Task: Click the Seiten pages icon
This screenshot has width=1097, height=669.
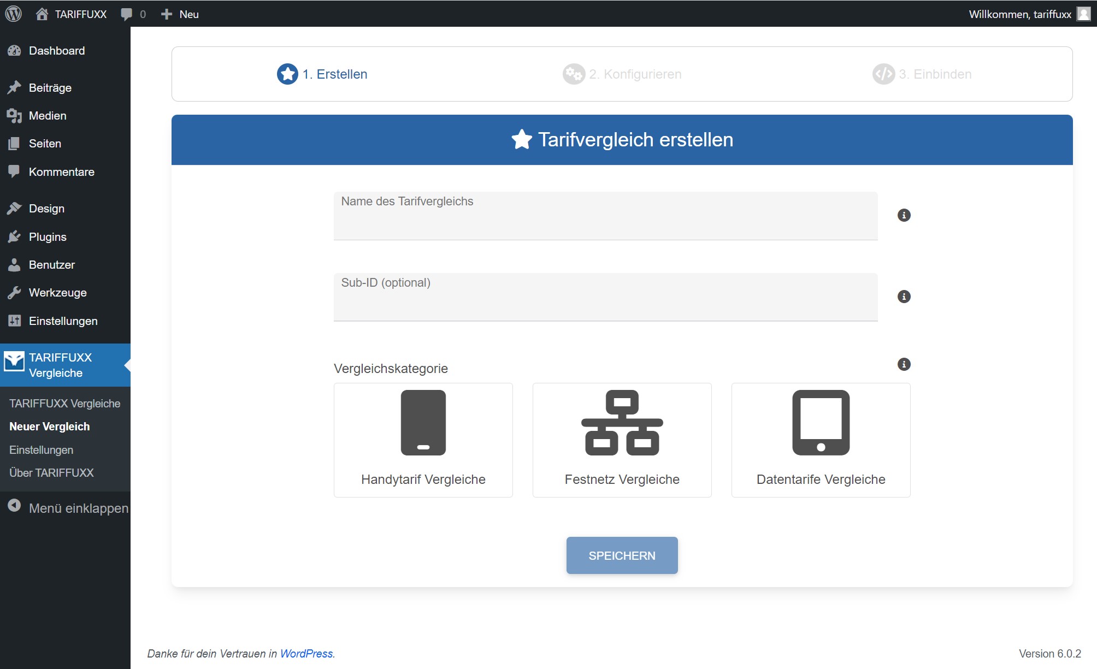Action: tap(14, 144)
